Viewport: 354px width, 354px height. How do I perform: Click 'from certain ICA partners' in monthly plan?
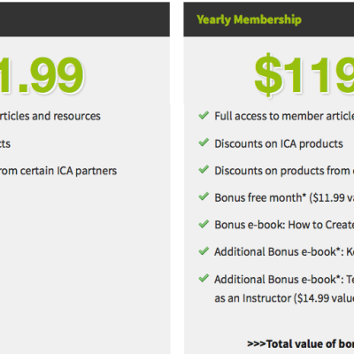[58, 171]
